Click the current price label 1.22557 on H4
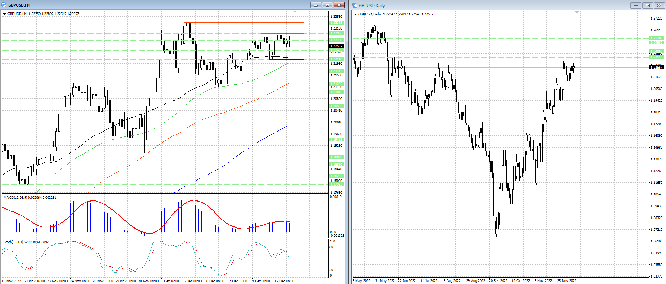The height and width of the screenshot is (284, 666). tap(336, 46)
